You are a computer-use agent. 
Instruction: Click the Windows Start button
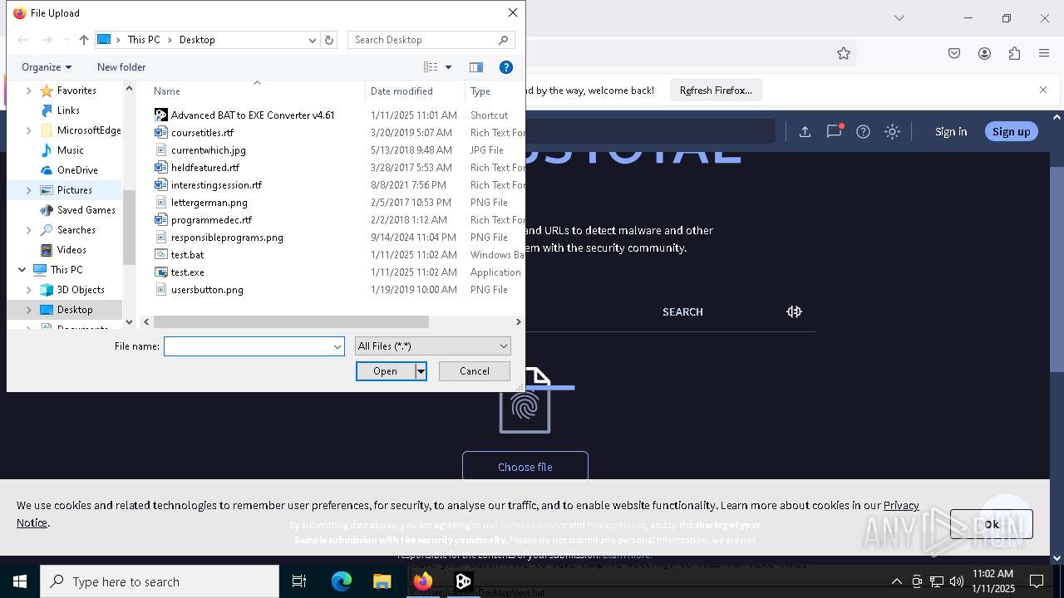[x=20, y=581]
